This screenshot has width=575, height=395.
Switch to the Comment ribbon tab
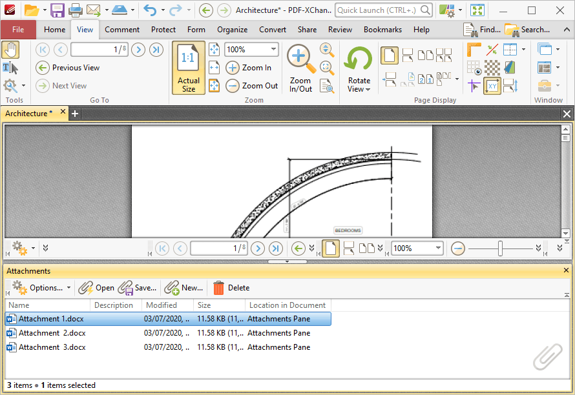click(x=121, y=30)
